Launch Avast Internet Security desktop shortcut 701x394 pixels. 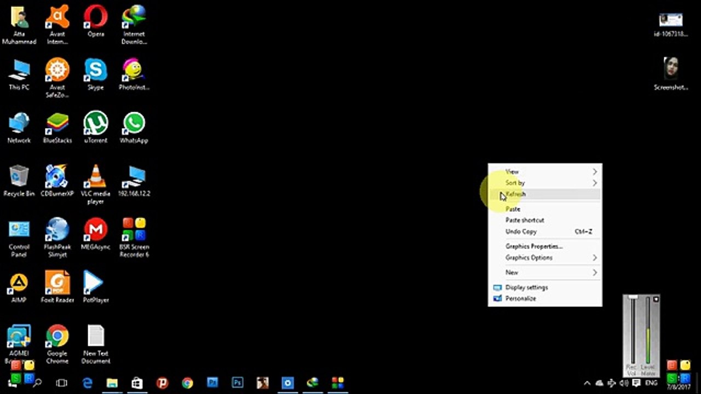[x=58, y=25]
